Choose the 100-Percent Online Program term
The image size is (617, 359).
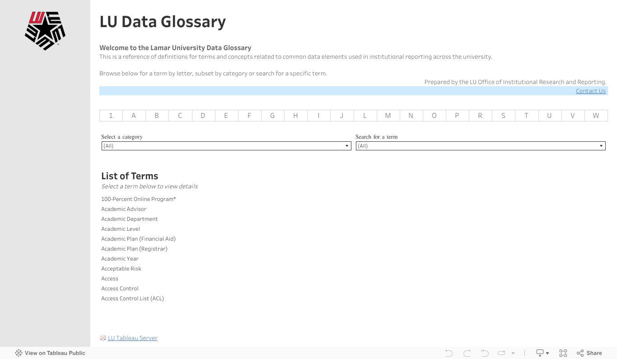pos(138,199)
